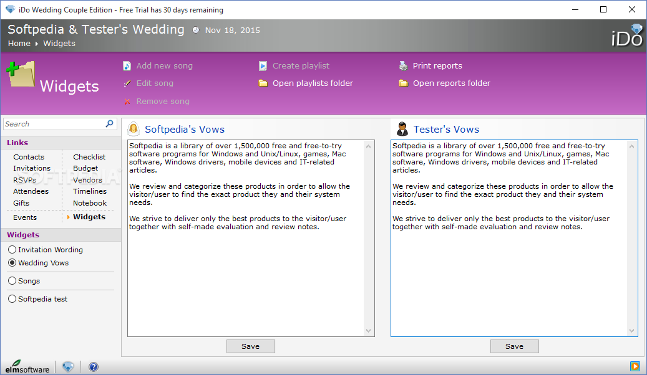
Task: Select the Songs radio button
Action: pos(12,281)
